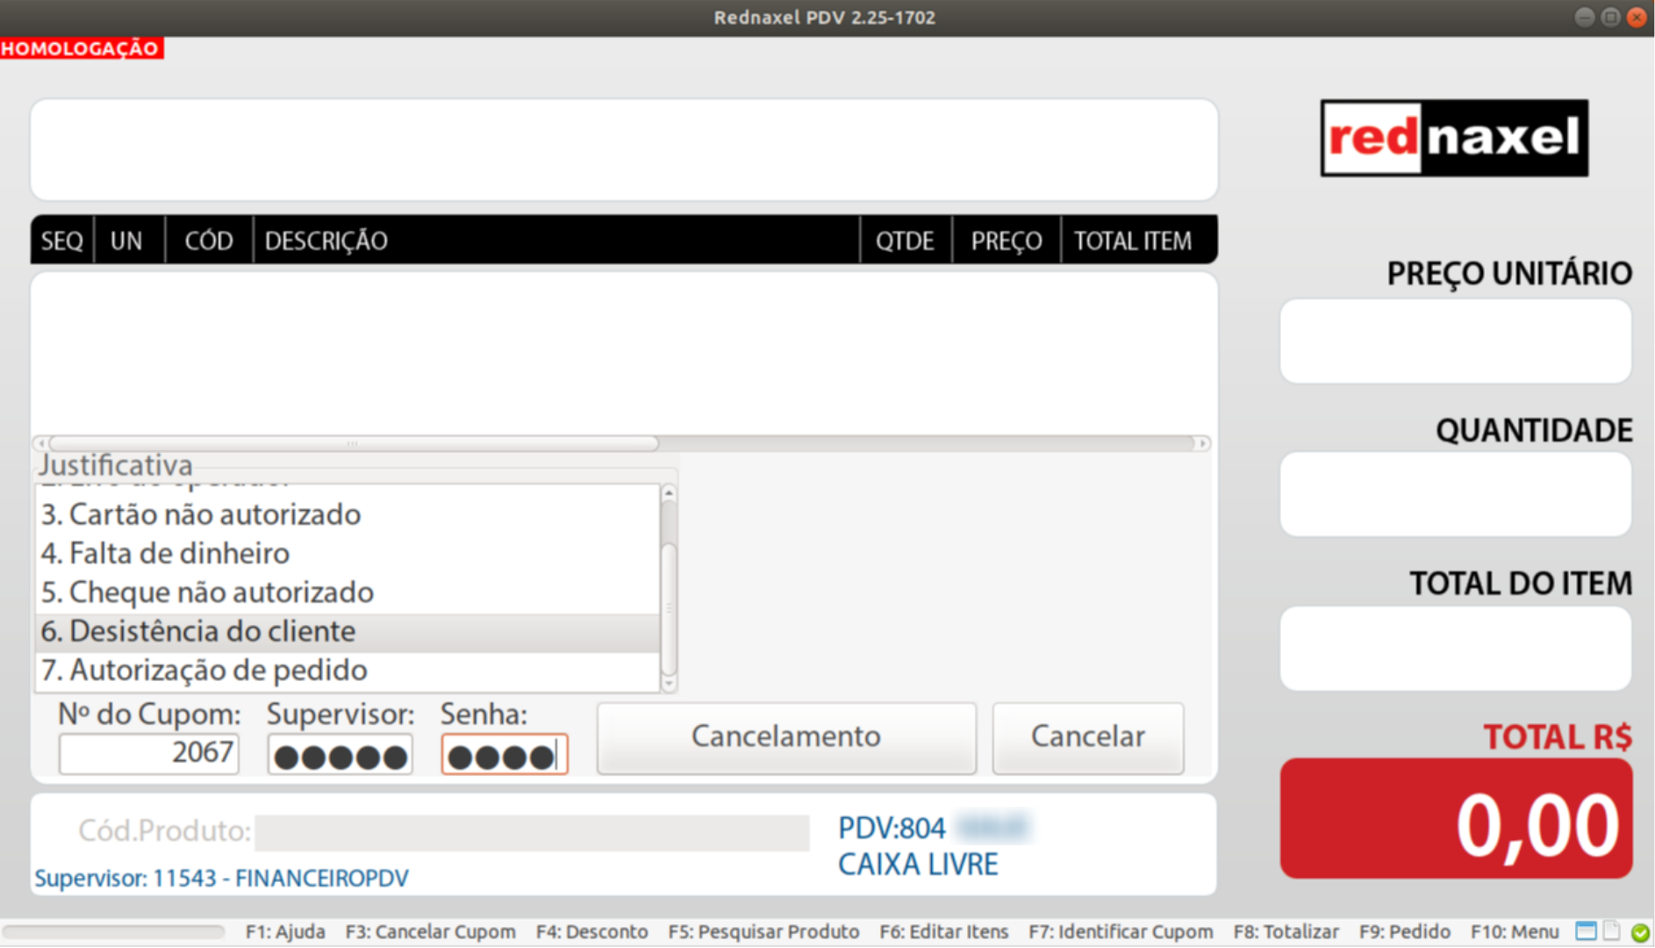Image resolution: width=1655 pixels, height=948 pixels.
Task: Select justification '7. Autorização de pedido'
Action: [204, 670]
